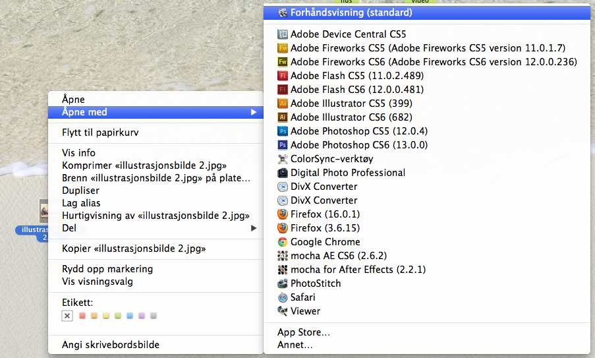595x358 pixels.
Task: Remove label with the X Etikett box
Action: pos(67,316)
